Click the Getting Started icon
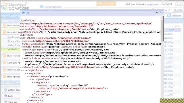Screen dimensions: 184x103 pos(5,90)
